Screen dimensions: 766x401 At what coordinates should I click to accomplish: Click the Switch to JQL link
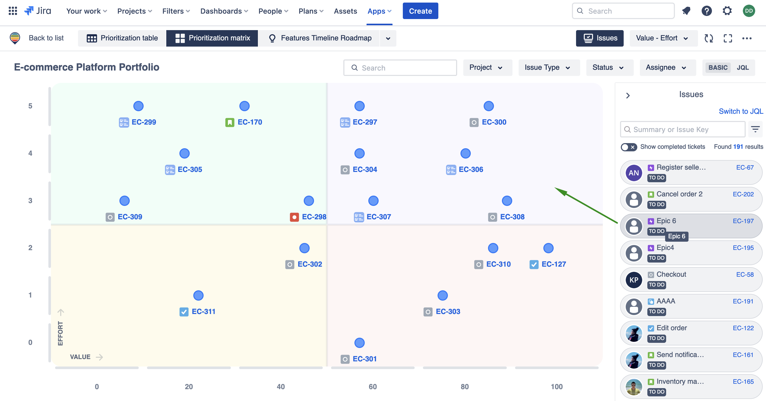tap(741, 111)
